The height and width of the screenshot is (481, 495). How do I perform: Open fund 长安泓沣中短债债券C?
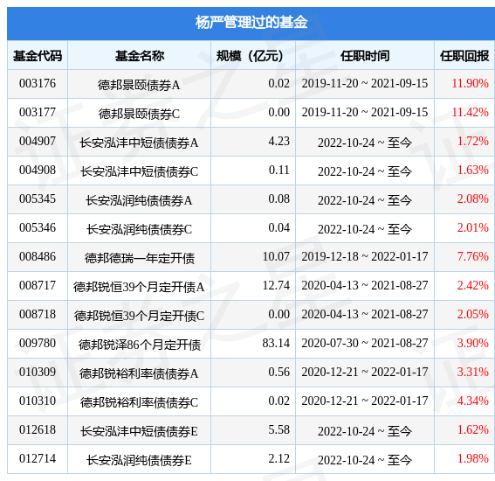pyautogui.click(x=139, y=171)
